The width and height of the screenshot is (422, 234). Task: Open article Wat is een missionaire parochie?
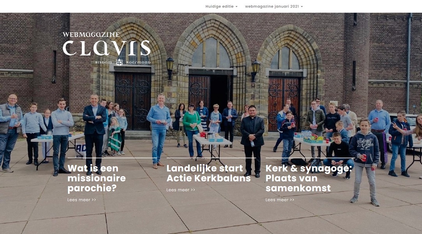(97, 178)
